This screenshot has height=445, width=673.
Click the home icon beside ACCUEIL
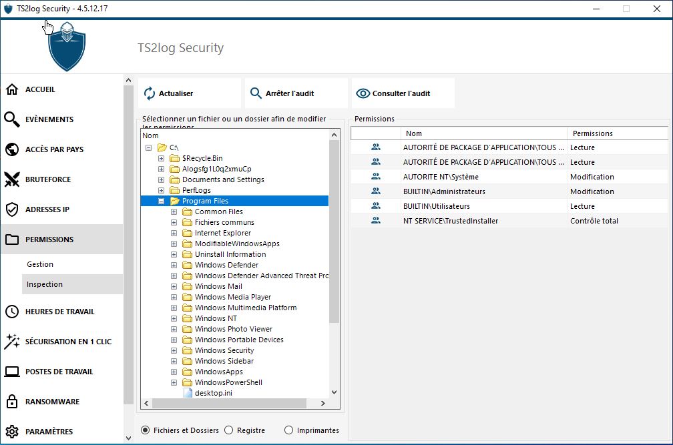click(12, 89)
